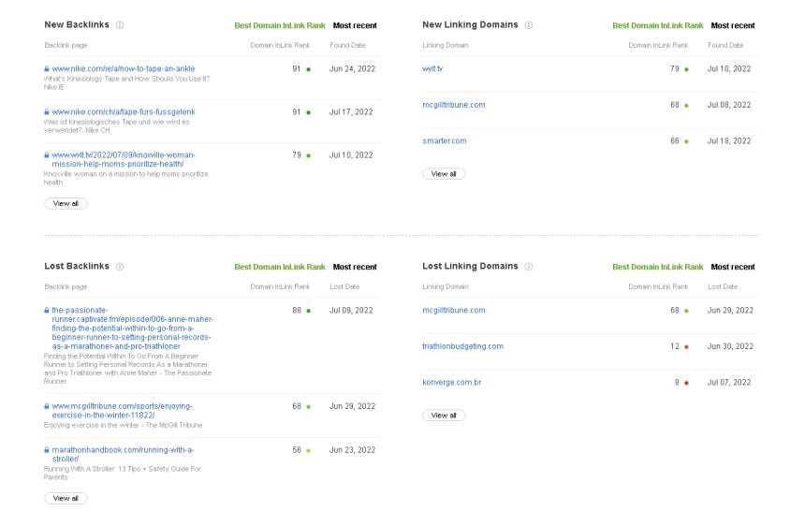This screenshot has width=805, height=526.
Task: Open the nike.com/ch tape-furs-fussgelenk link
Action: coord(123,111)
